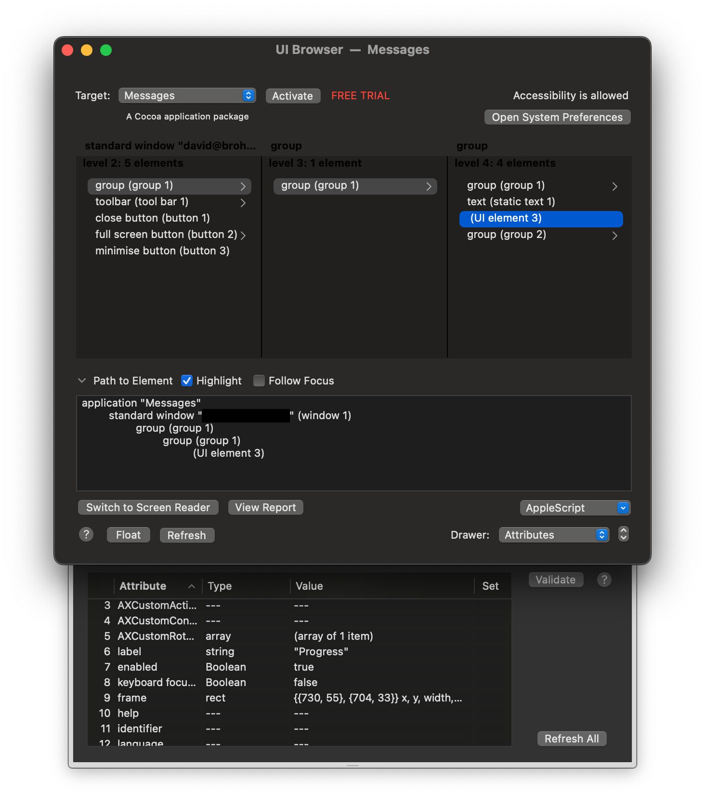Zoom the UI Browser window with the green button
Viewport: 705px width, 794px height.
tap(106, 50)
